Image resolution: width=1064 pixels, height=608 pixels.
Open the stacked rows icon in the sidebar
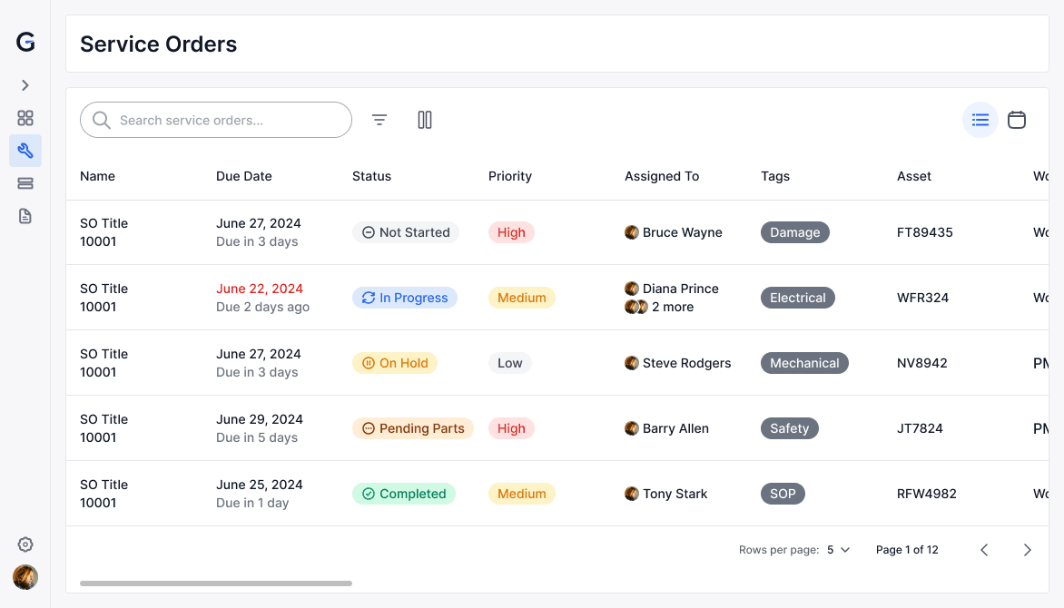pyautogui.click(x=25, y=183)
